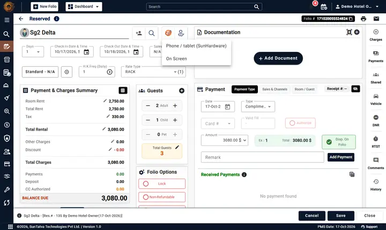Add a guest with Guests plus icon

[182, 91]
